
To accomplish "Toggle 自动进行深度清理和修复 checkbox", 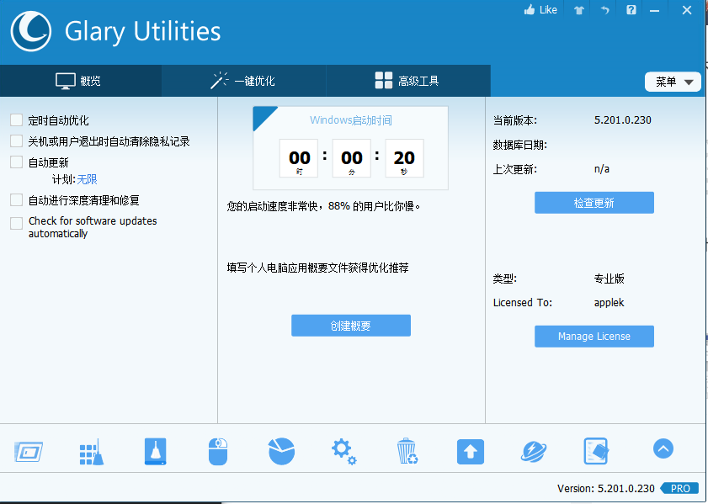I will (x=17, y=200).
